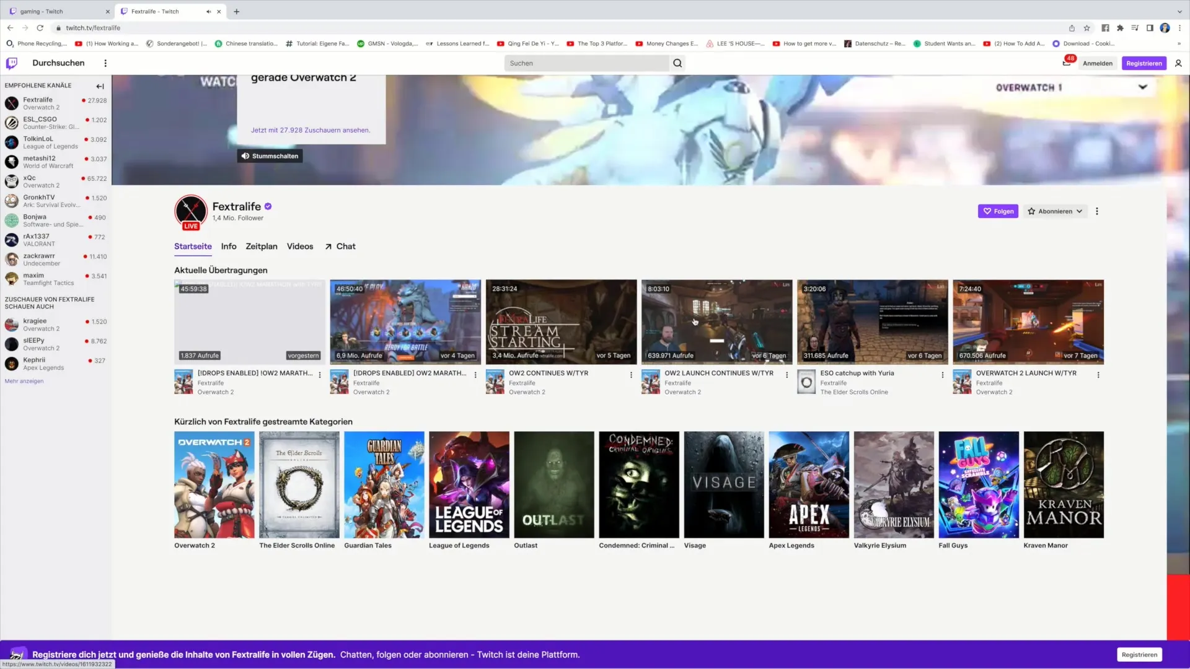Toggle the Abonnieren subscription dropdown
This screenshot has width=1190, height=669.
point(1079,211)
